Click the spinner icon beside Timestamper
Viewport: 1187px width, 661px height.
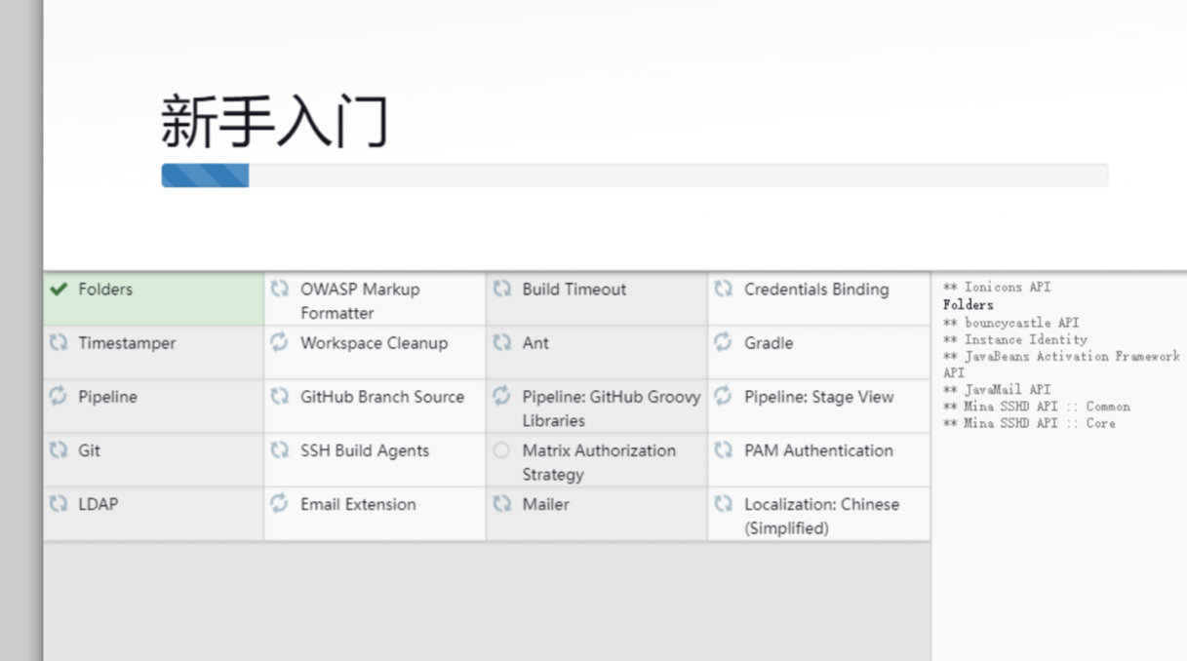tap(59, 342)
